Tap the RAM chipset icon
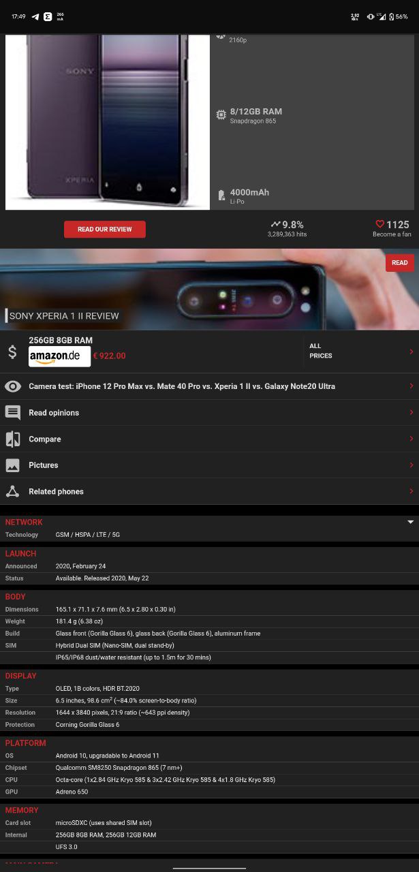419x872 pixels. 221,115
